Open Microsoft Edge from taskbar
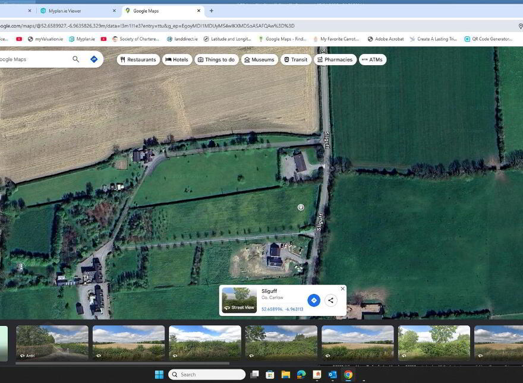 click(301, 375)
